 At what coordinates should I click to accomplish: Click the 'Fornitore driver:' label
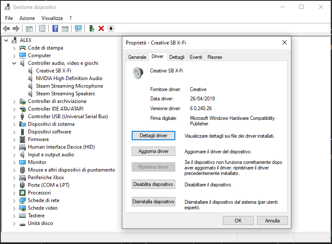(166, 89)
